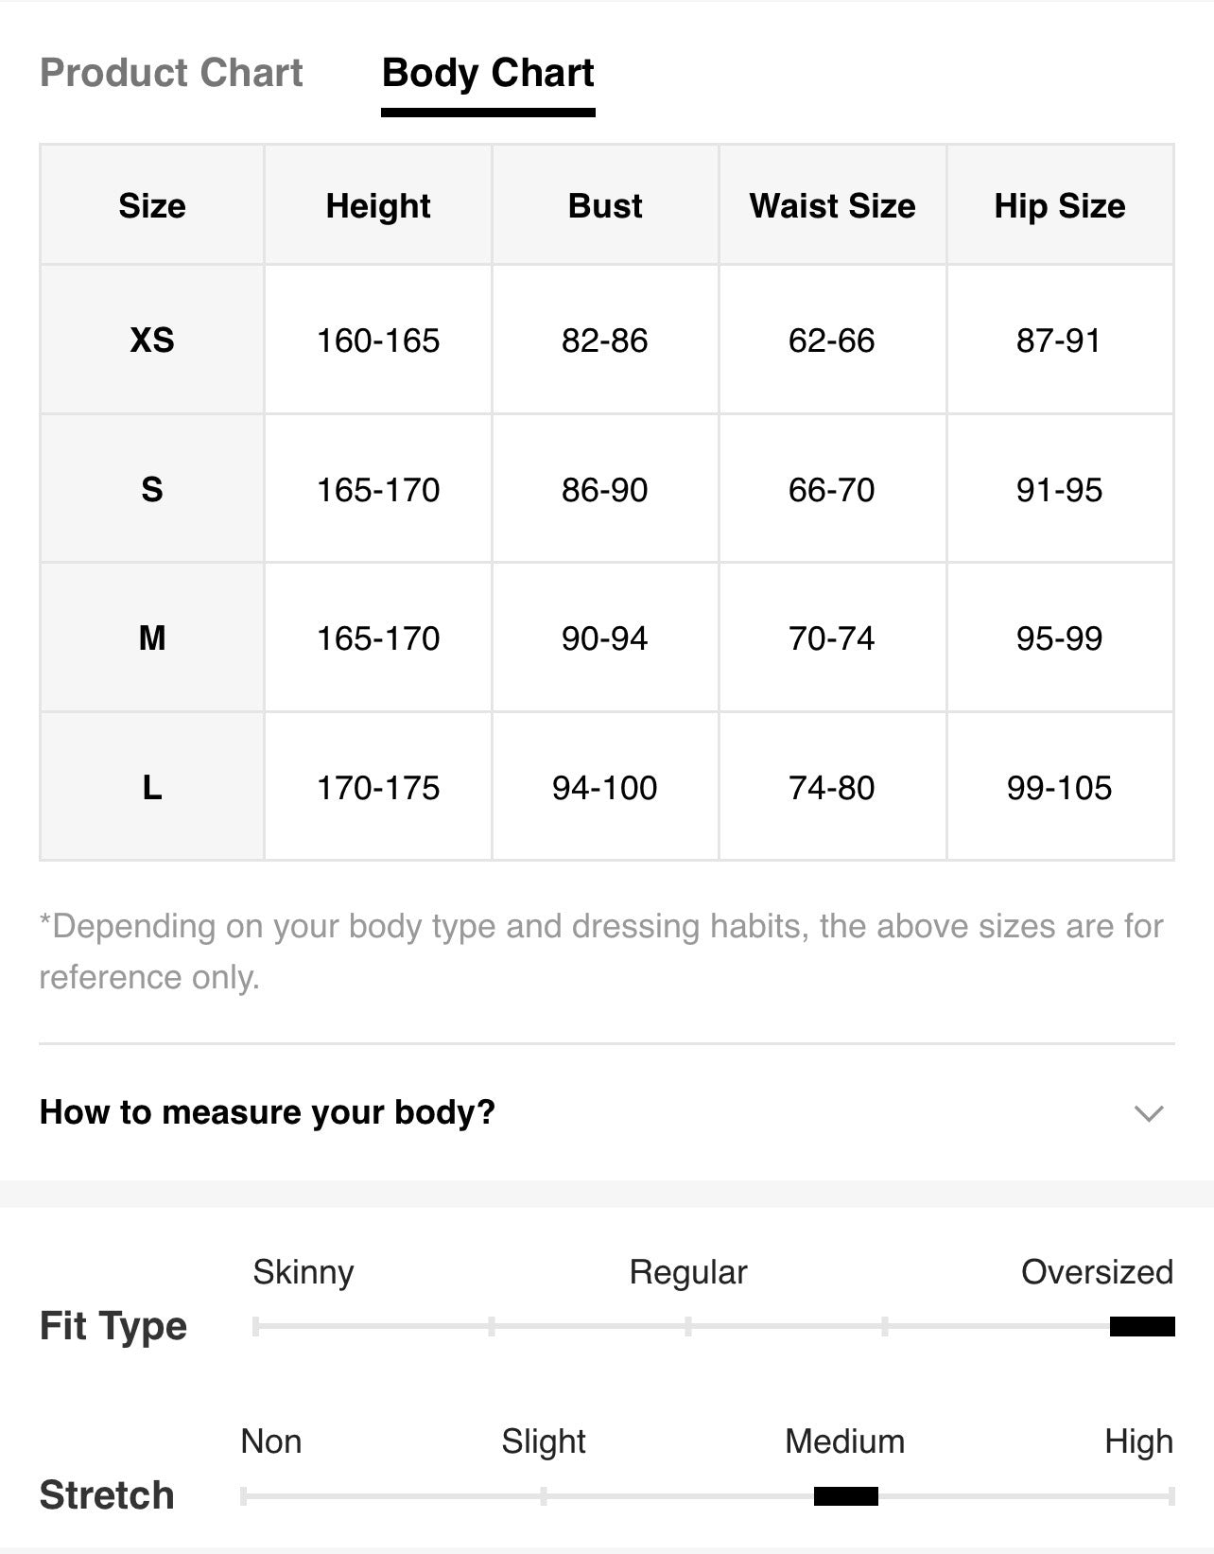Click the Skinny label on Fit Type
Screen dimensions: 1214x1554
pyautogui.click(x=303, y=1273)
